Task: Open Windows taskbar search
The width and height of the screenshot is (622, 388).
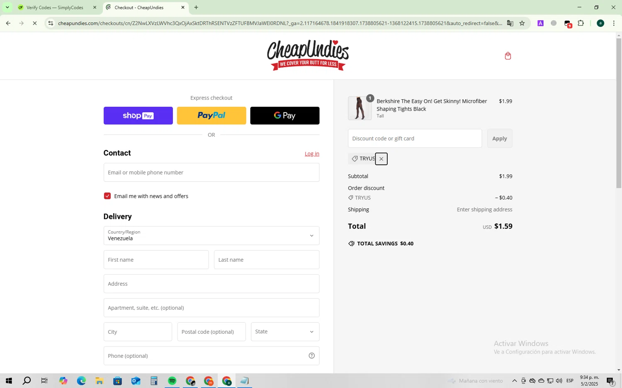Action: pos(27,381)
